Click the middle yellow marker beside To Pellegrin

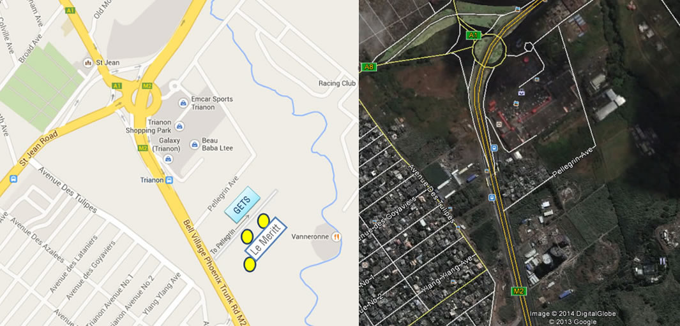tap(246, 236)
